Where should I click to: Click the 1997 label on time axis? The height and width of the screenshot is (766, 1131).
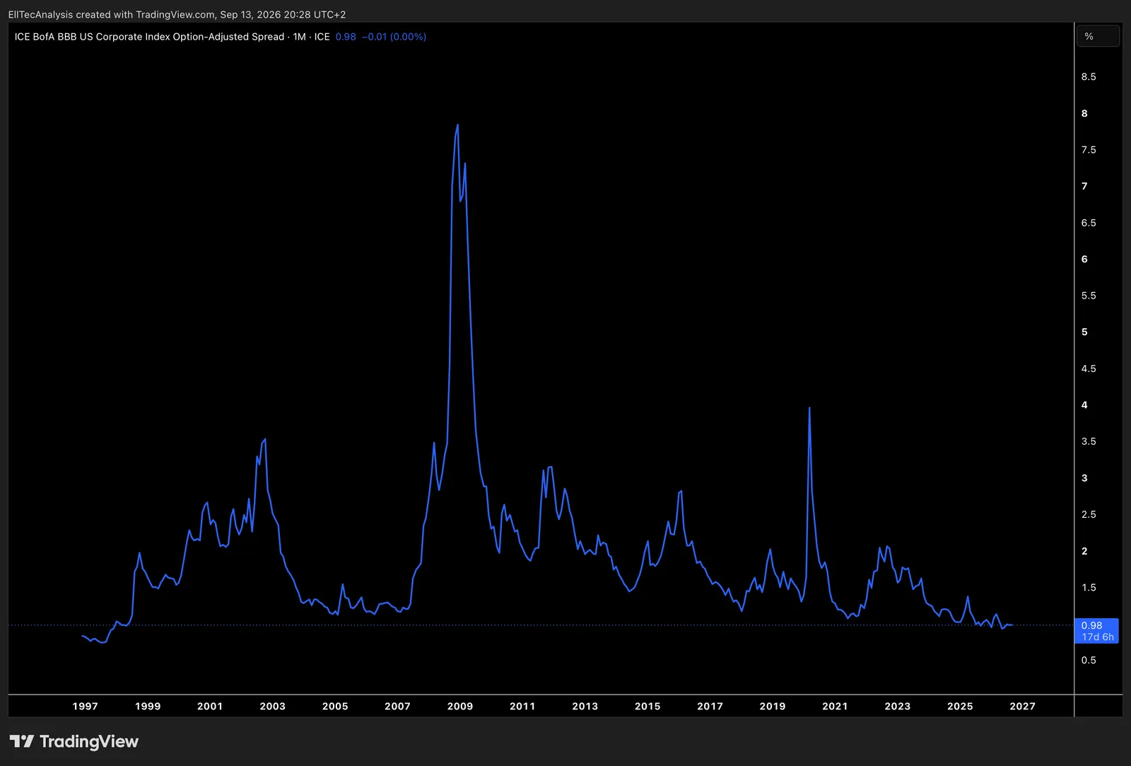tap(86, 706)
